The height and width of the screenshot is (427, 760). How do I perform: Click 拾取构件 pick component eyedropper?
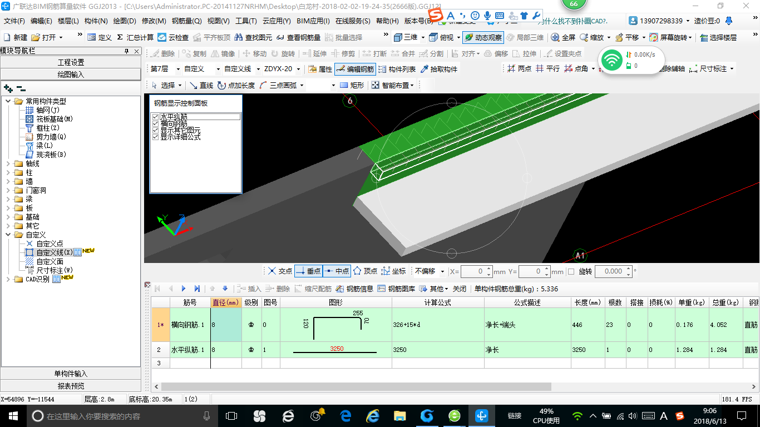(x=439, y=69)
